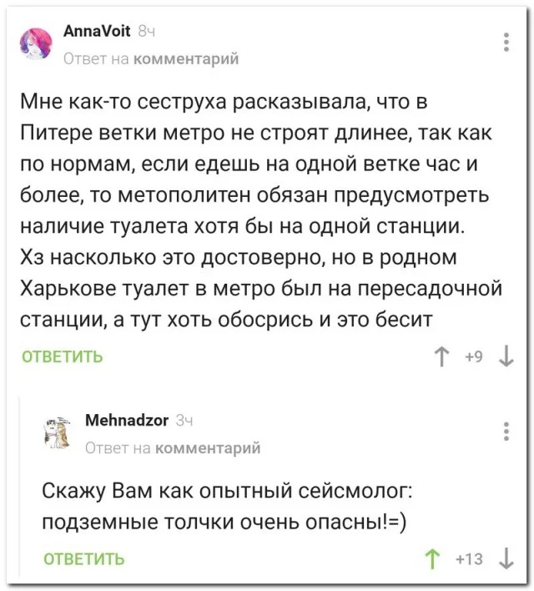Open the Mehnadzor username profile link
This screenshot has height=591, width=534.
coord(127,420)
